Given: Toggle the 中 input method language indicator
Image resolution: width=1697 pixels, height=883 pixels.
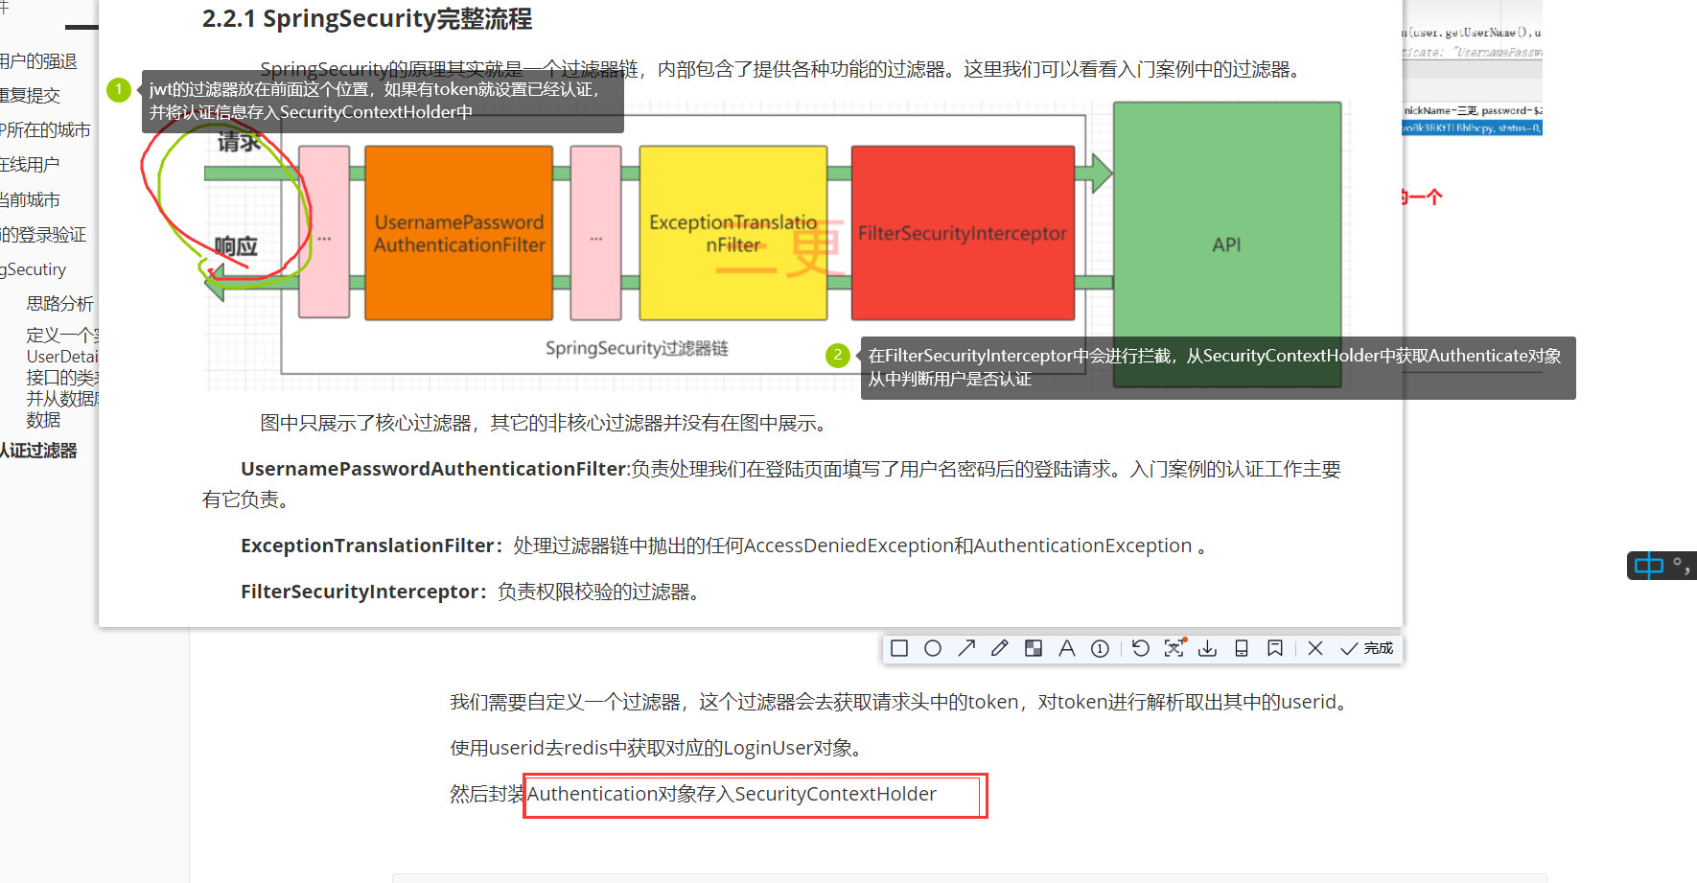Looking at the screenshot, I should pyautogui.click(x=1649, y=566).
